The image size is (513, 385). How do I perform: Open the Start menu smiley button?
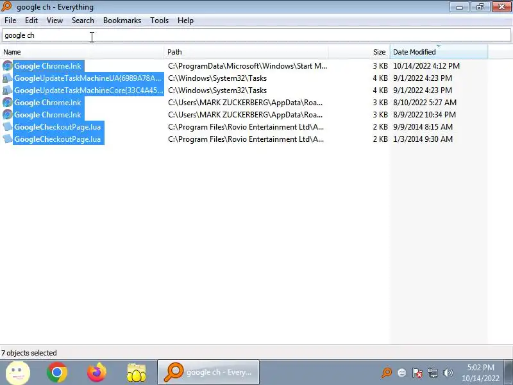coord(18,373)
